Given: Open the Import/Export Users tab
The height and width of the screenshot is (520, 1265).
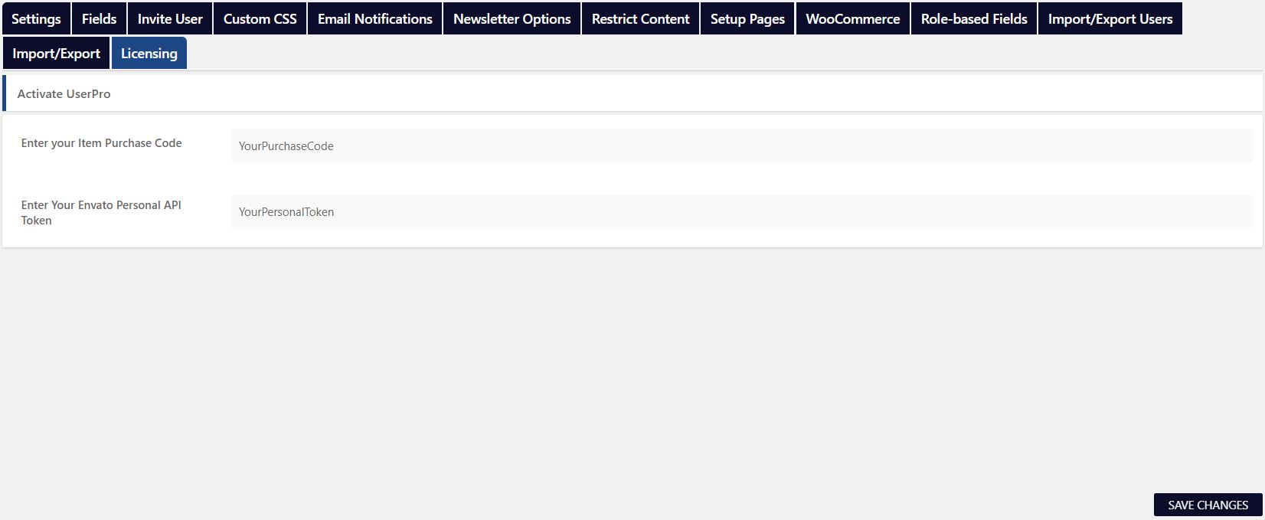Looking at the screenshot, I should click(1110, 18).
